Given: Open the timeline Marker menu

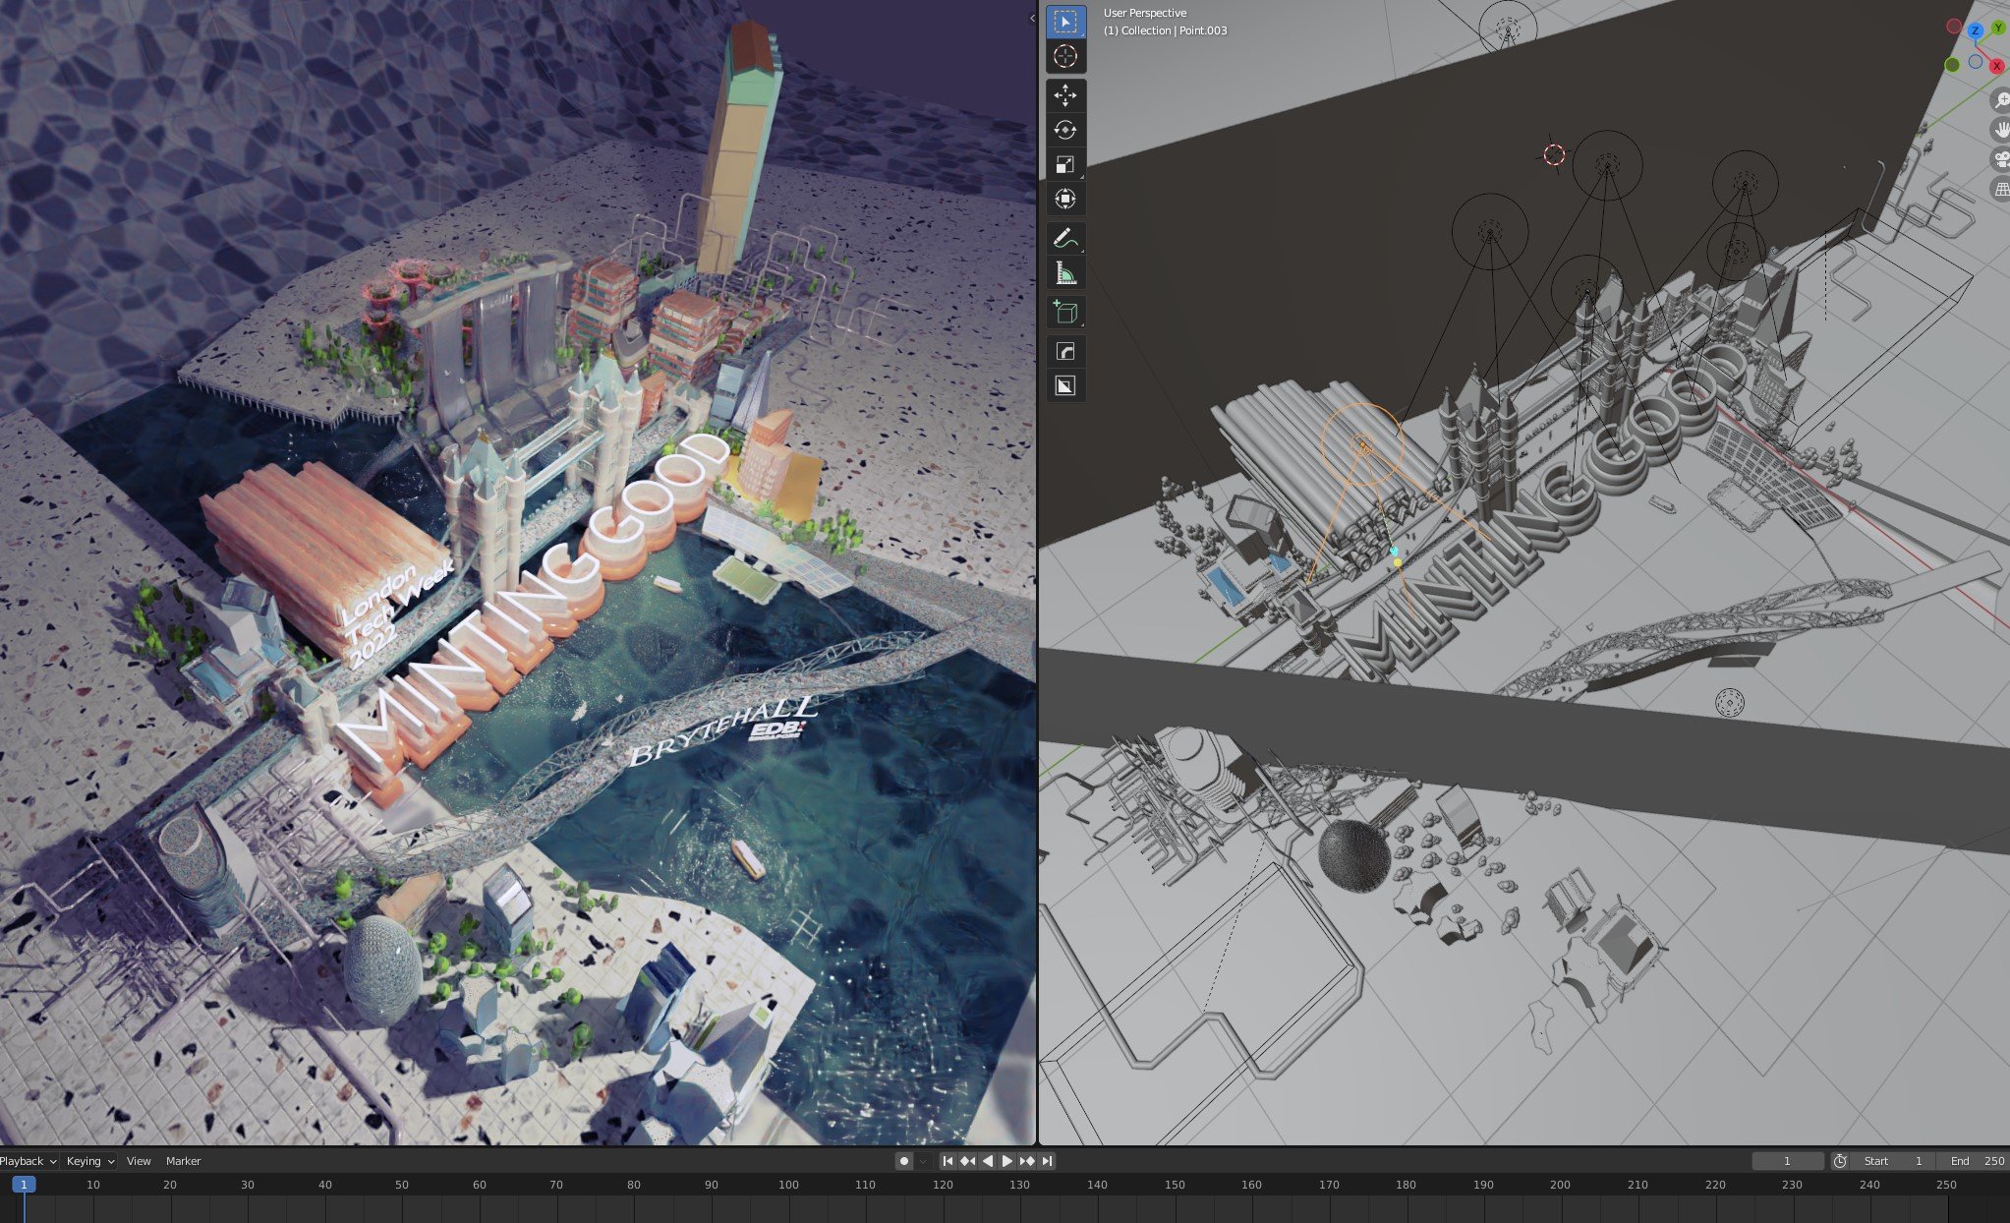Looking at the screenshot, I should 183,1161.
